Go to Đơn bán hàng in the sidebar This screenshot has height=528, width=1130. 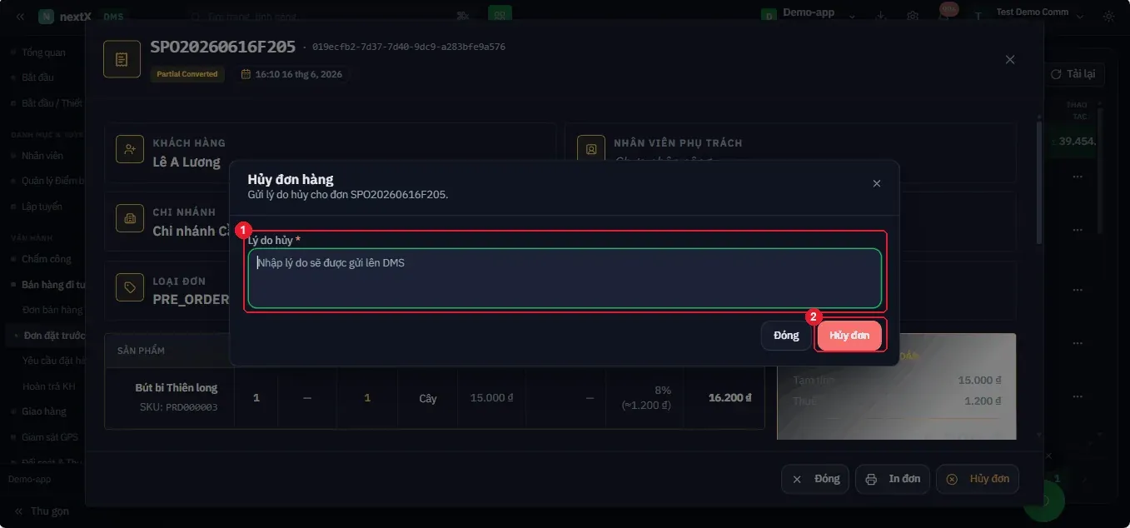52,310
